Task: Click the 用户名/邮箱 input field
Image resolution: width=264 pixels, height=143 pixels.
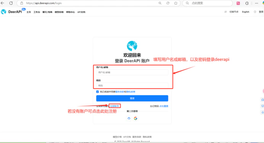Action: [132, 72]
